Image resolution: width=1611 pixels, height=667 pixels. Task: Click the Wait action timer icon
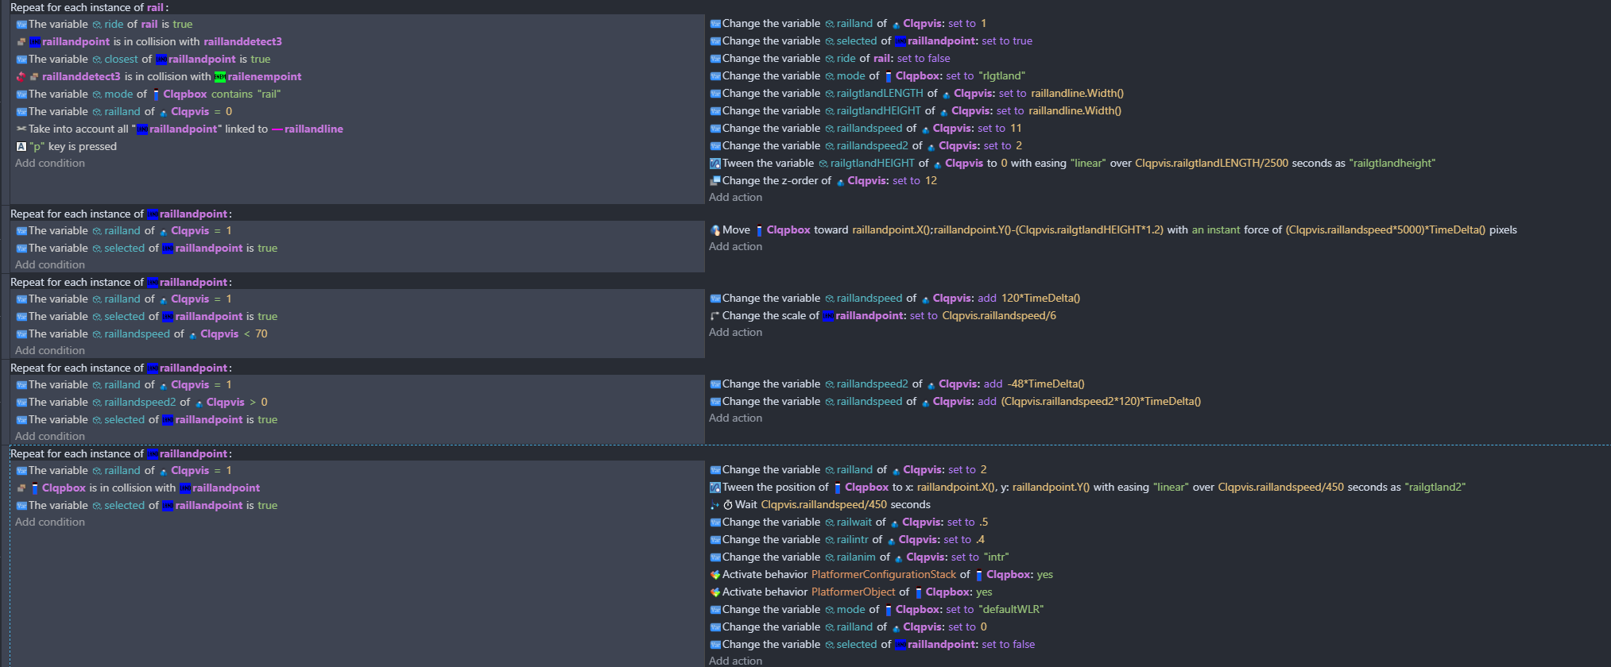click(x=726, y=505)
